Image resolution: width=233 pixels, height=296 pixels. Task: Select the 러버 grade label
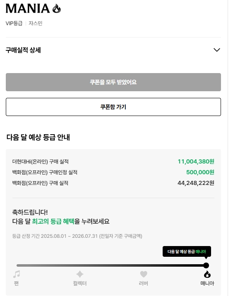click(144, 283)
